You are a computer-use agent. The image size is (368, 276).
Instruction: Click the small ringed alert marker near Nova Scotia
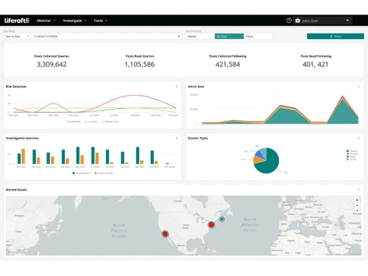(222, 219)
